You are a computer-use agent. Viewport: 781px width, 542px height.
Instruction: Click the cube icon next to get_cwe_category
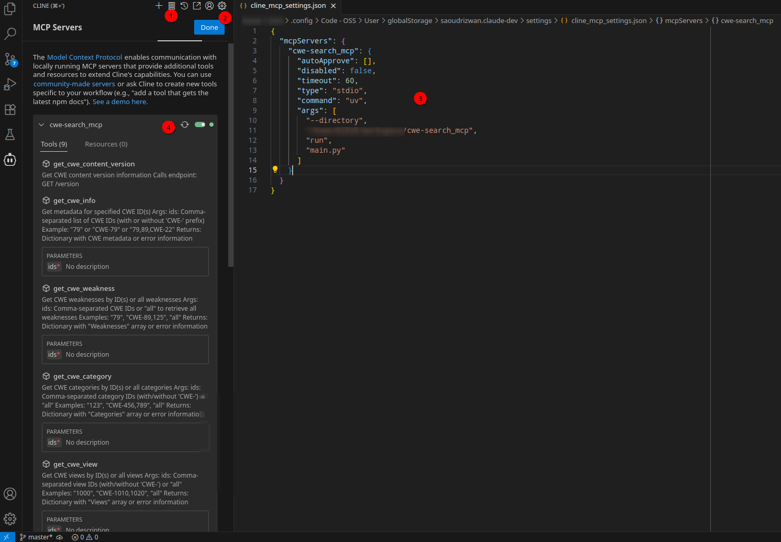click(46, 376)
